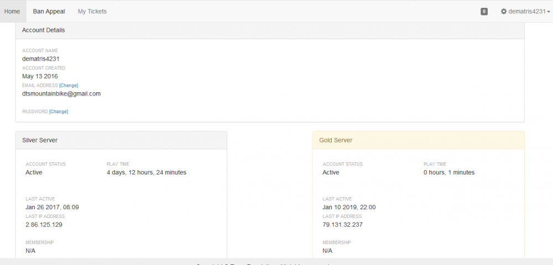Click the account created date May 13 2016
The image size is (553, 265).
click(40, 76)
